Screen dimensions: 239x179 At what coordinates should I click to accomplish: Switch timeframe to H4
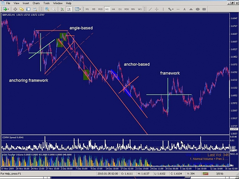pyautogui.click(x=114, y=9)
